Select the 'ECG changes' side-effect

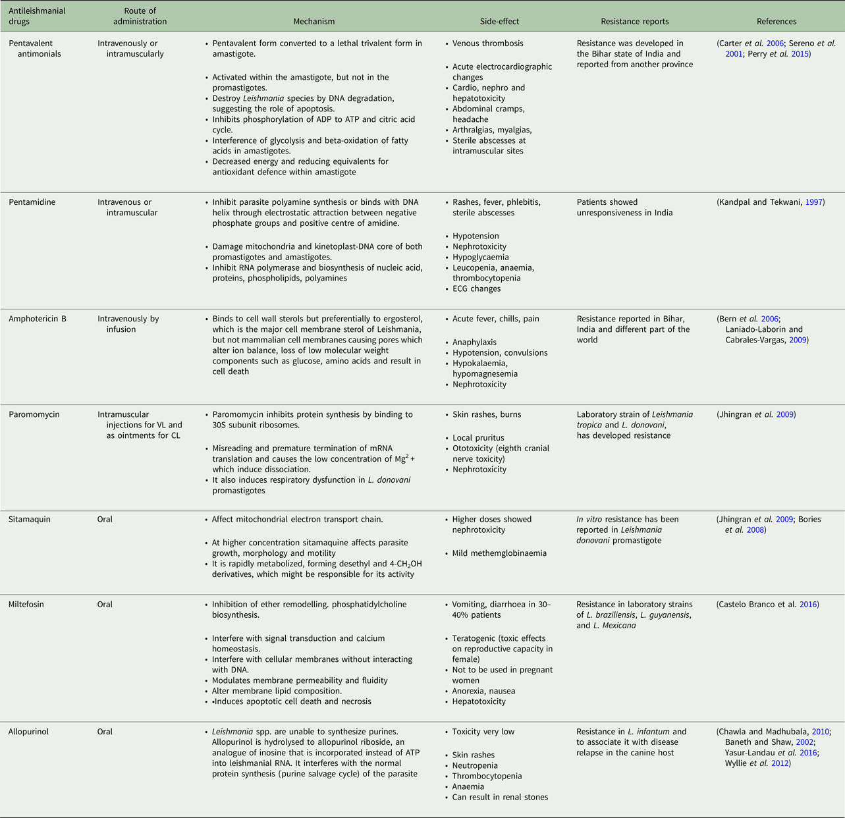coord(477,289)
